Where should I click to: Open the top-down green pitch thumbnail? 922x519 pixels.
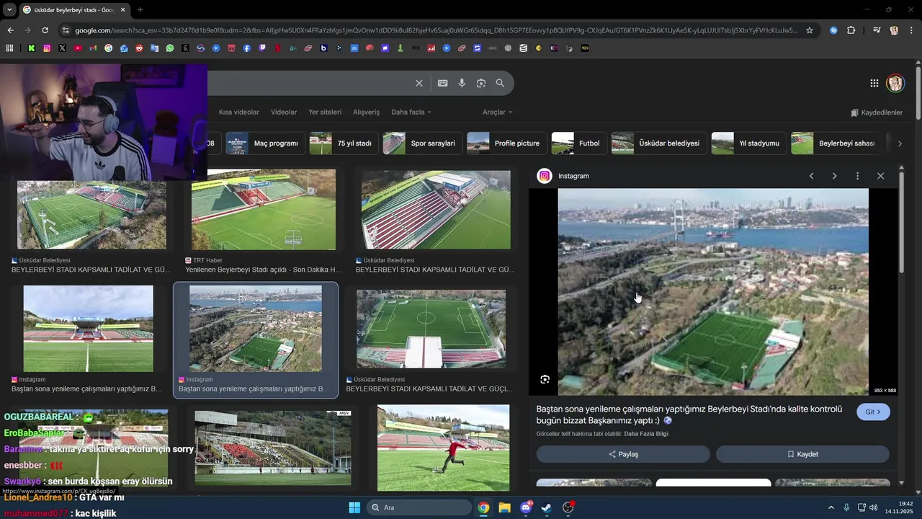(431, 329)
